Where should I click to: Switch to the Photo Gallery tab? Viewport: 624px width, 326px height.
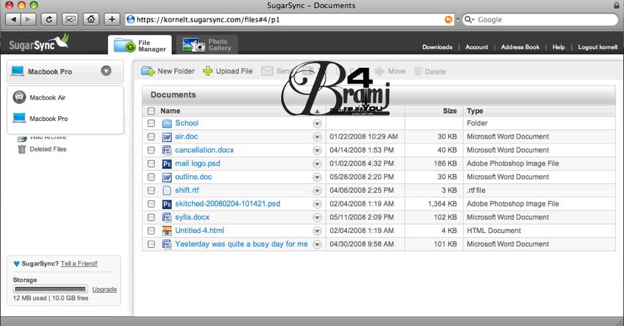tap(207, 44)
